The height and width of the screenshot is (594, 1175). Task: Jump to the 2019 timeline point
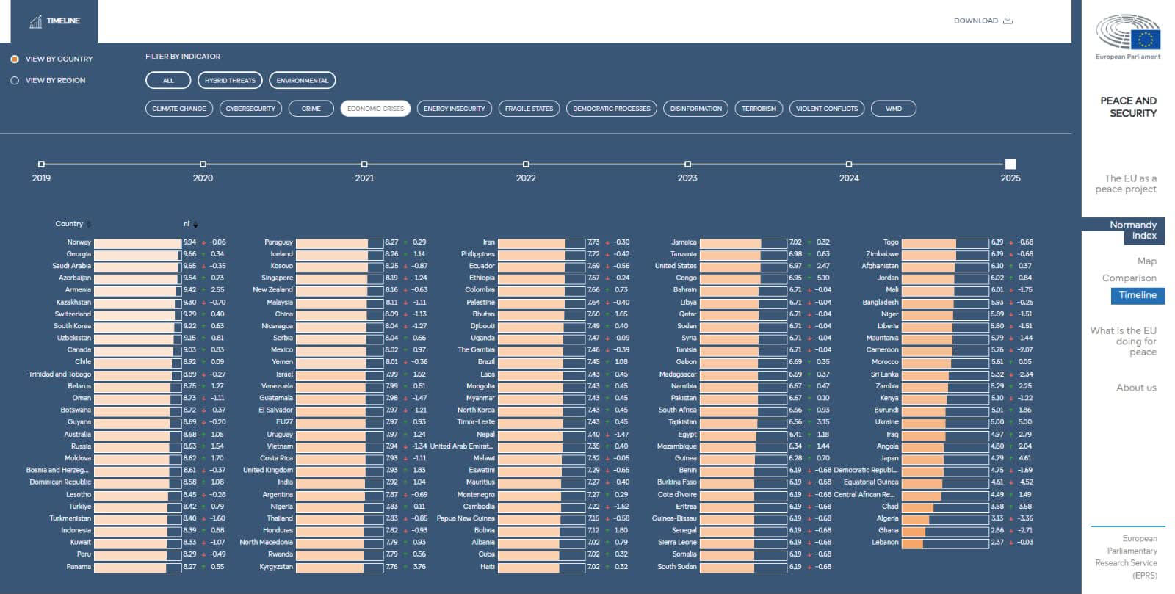pyautogui.click(x=41, y=164)
